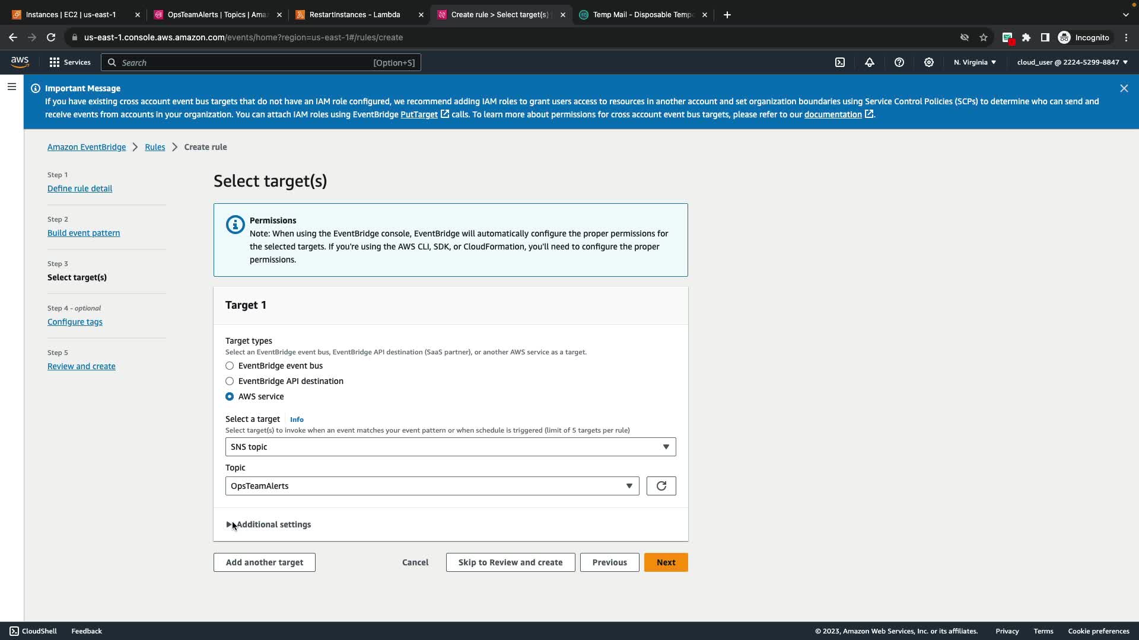Viewport: 1139px width, 640px height.
Task: Open the AWS support help icon
Action: tap(899, 62)
